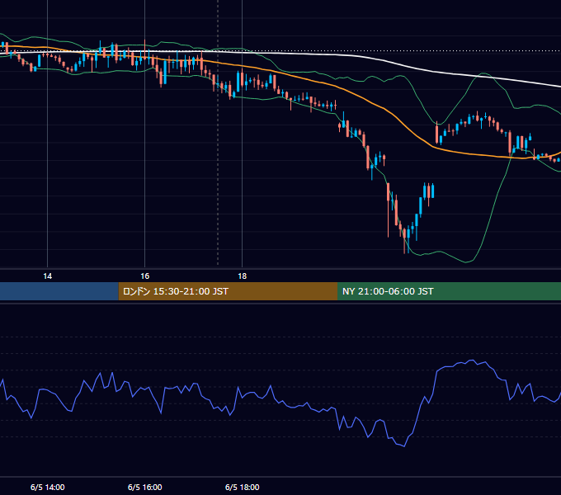Click the 14 hour label on time axis
Viewport: 561px width, 495px height.
click(x=47, y=276)
